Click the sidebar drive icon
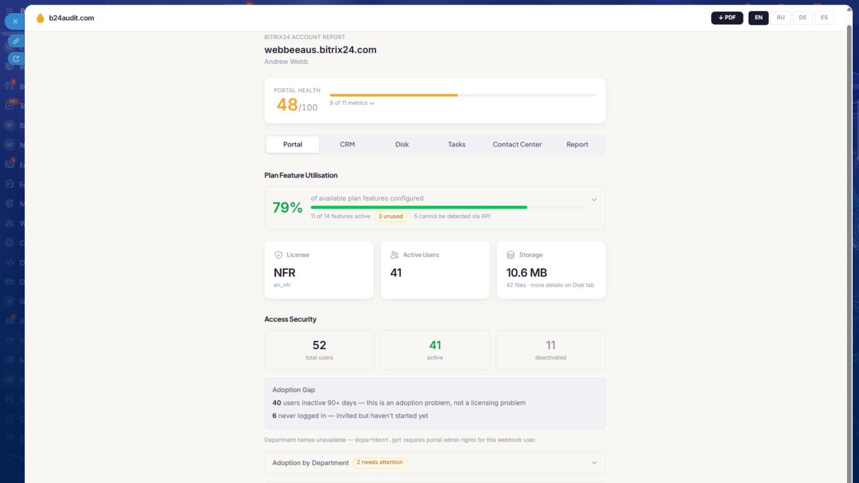This screenshot has width=859, height=483. point(9,282)
